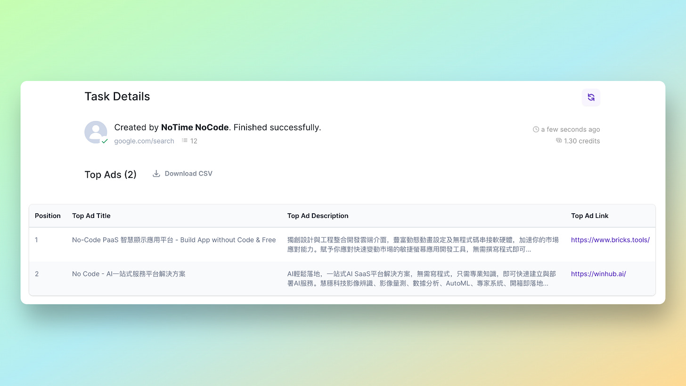The height and width of the screenshot is (386, 686).
Task: Click the download icon beside Download CSV
Action: (x=156, y=173)
